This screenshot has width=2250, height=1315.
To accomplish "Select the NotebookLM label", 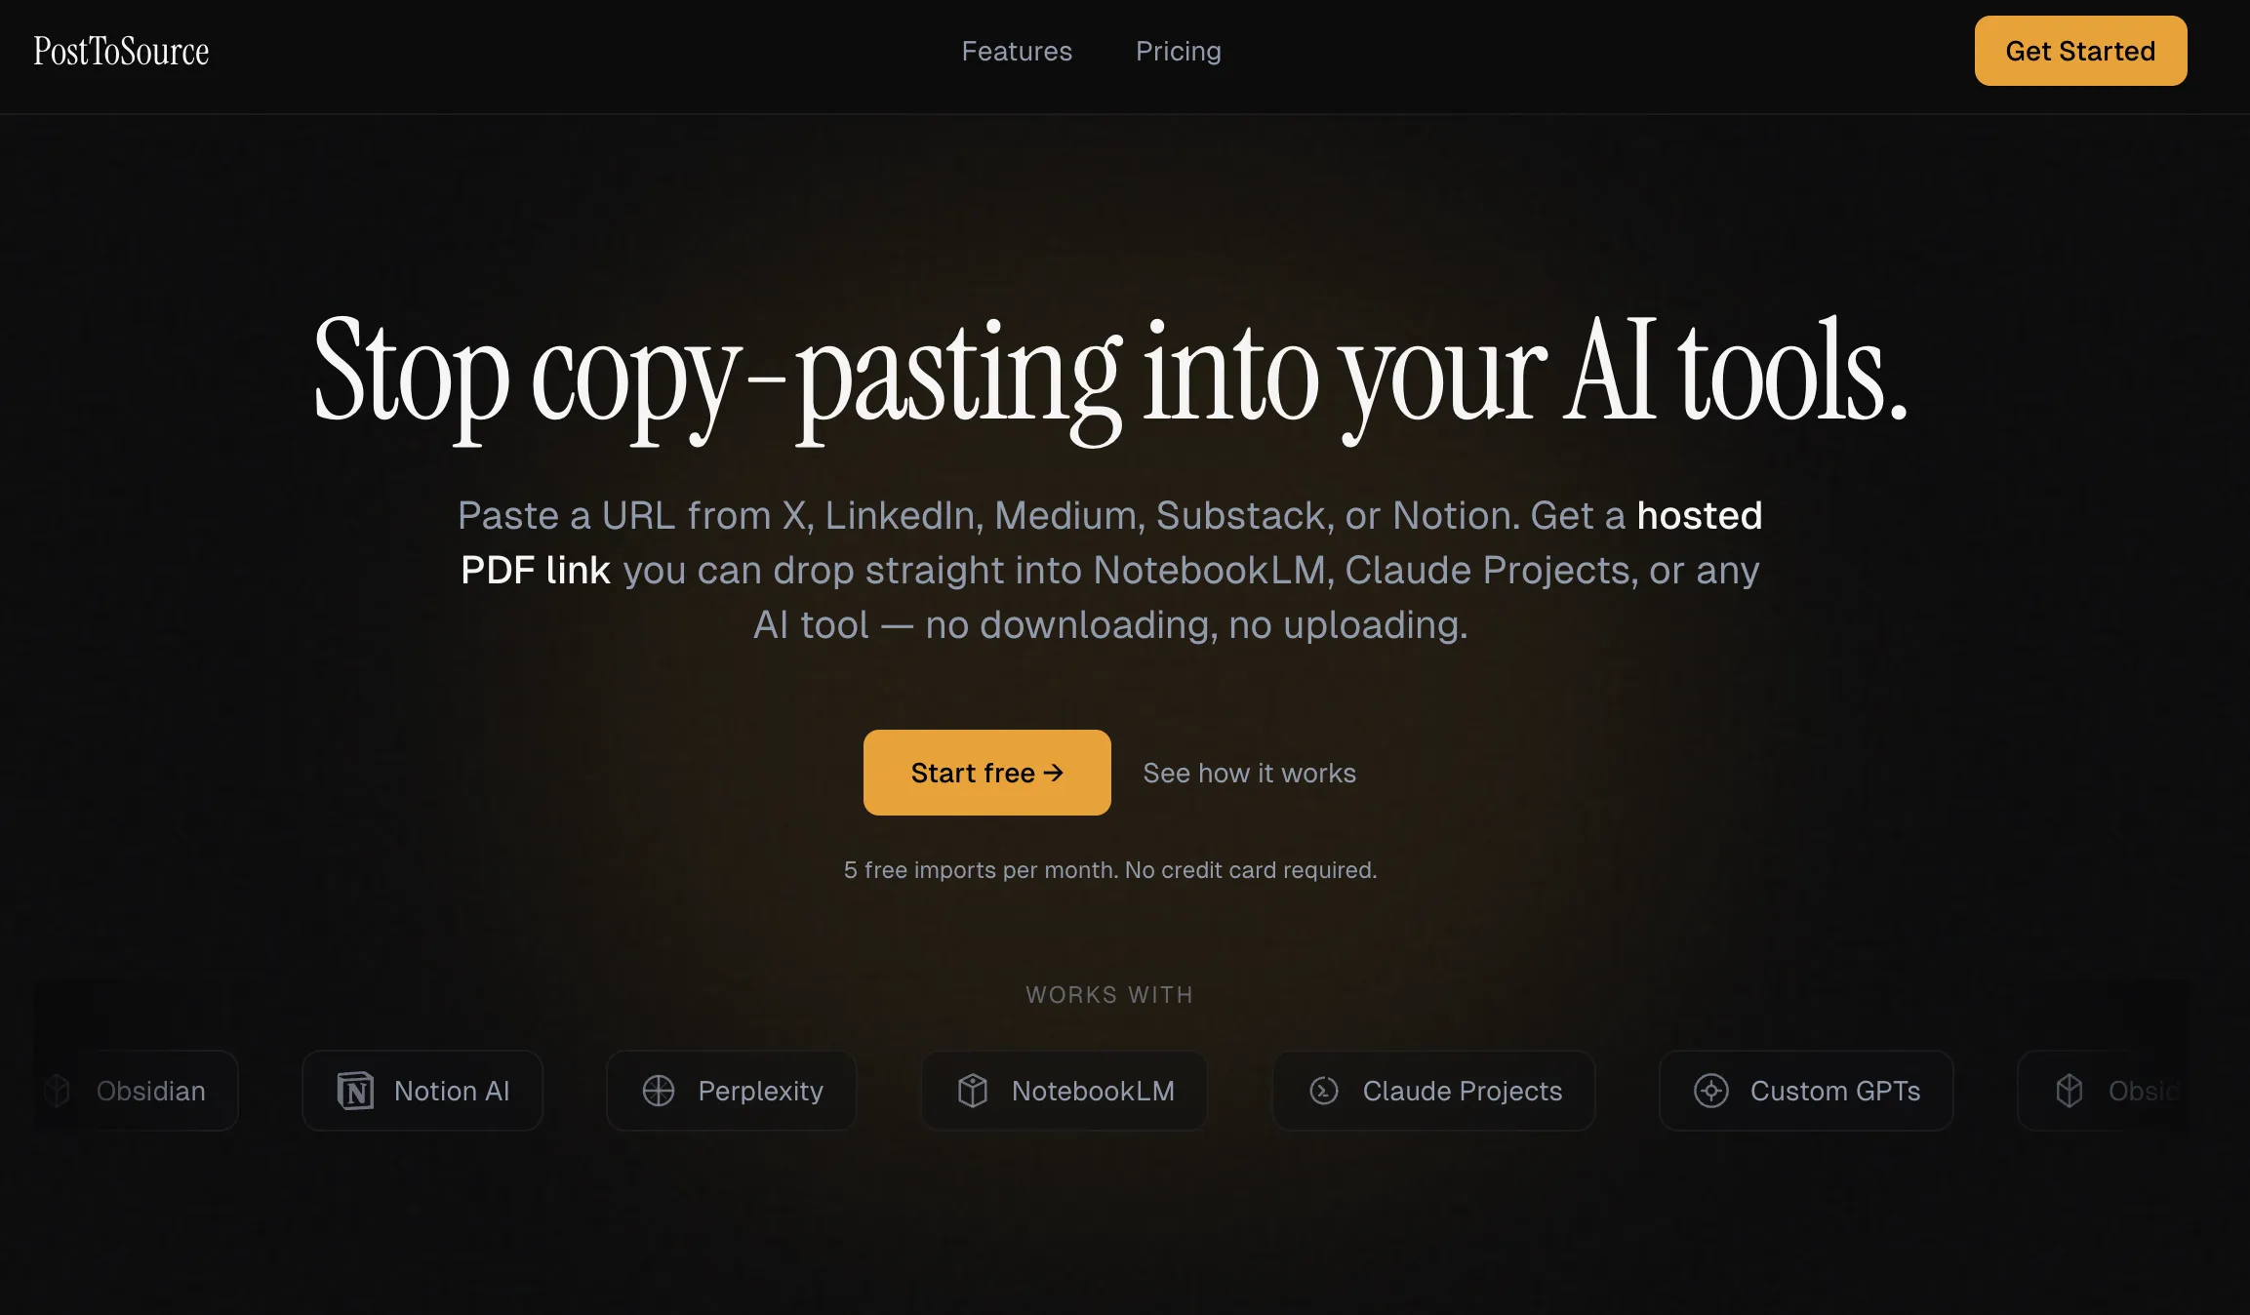I will pos(1093,1091).
